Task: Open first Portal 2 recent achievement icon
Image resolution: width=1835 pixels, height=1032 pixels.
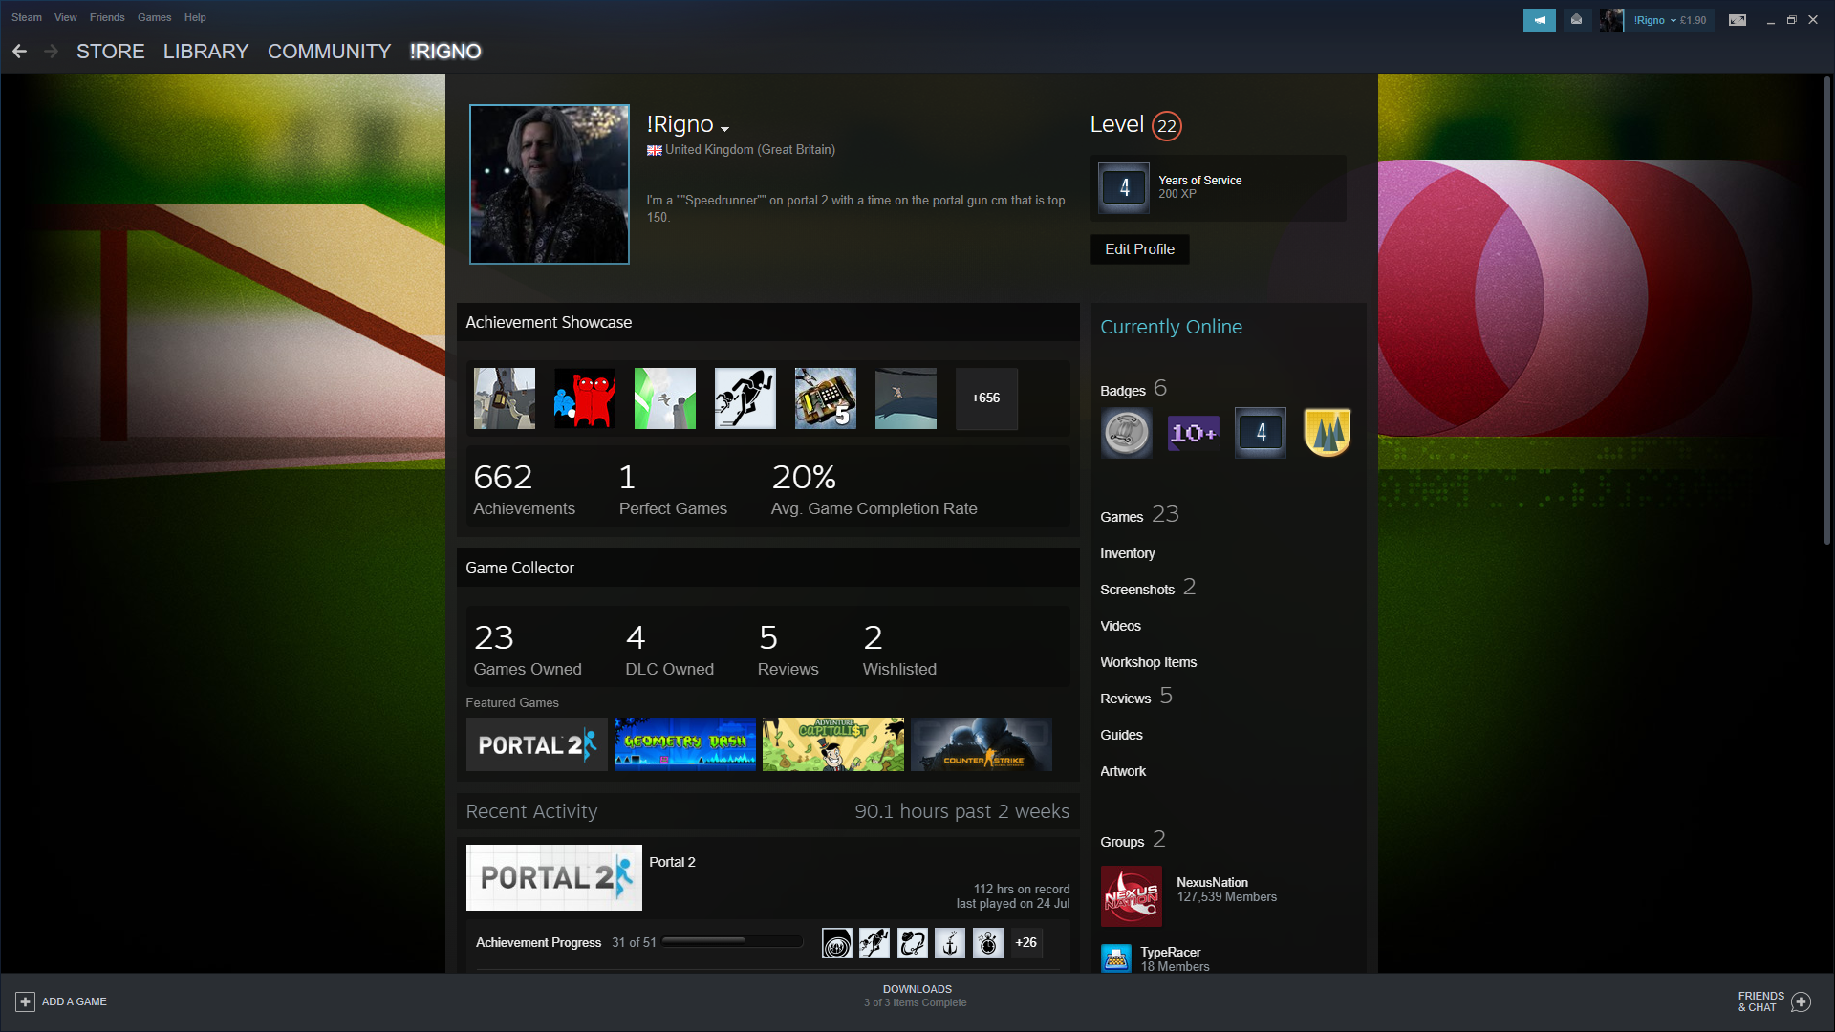Action: point(837,943)
